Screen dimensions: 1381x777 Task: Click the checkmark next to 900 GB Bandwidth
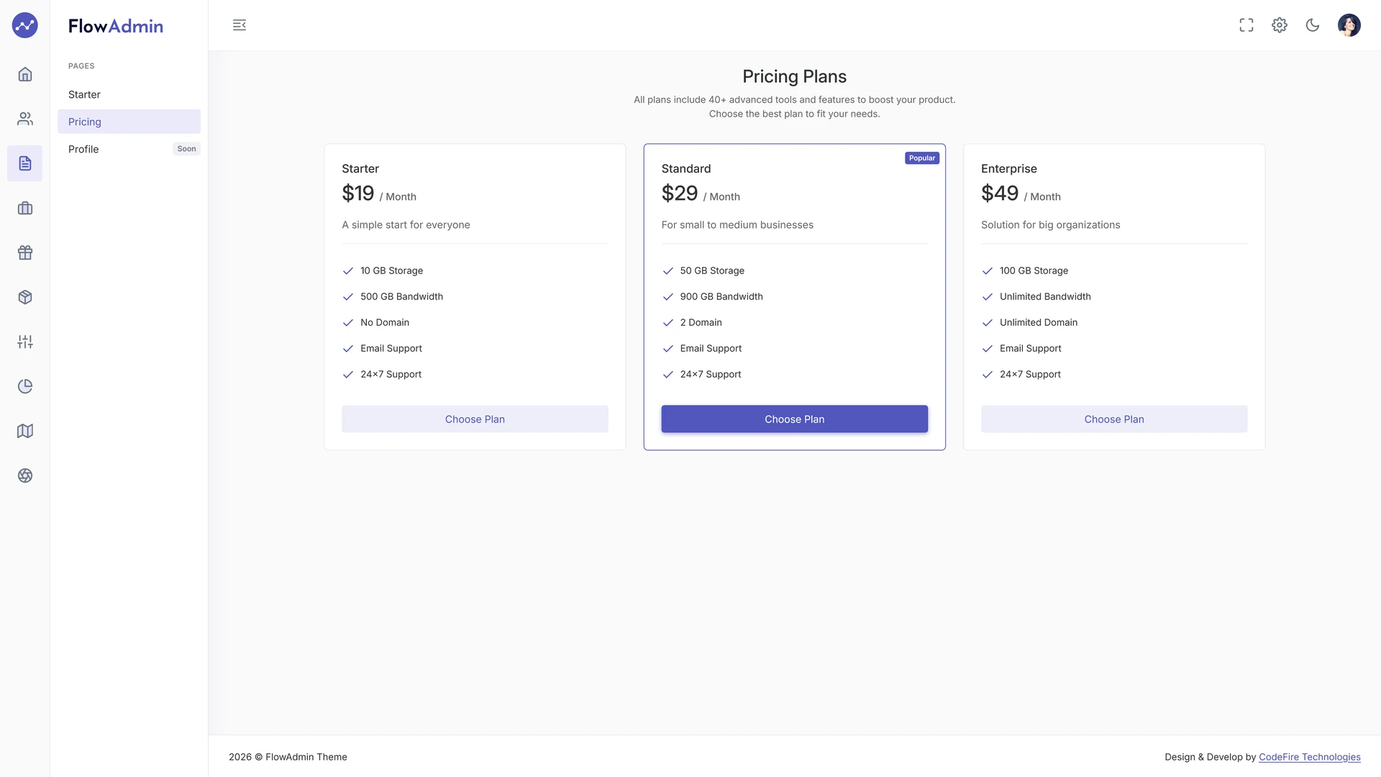pos(667,297)
